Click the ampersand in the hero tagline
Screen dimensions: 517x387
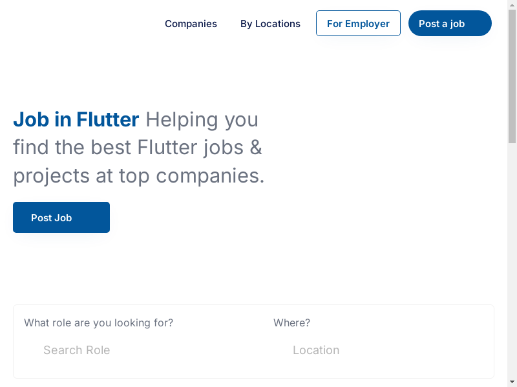[x=256, y=148]
